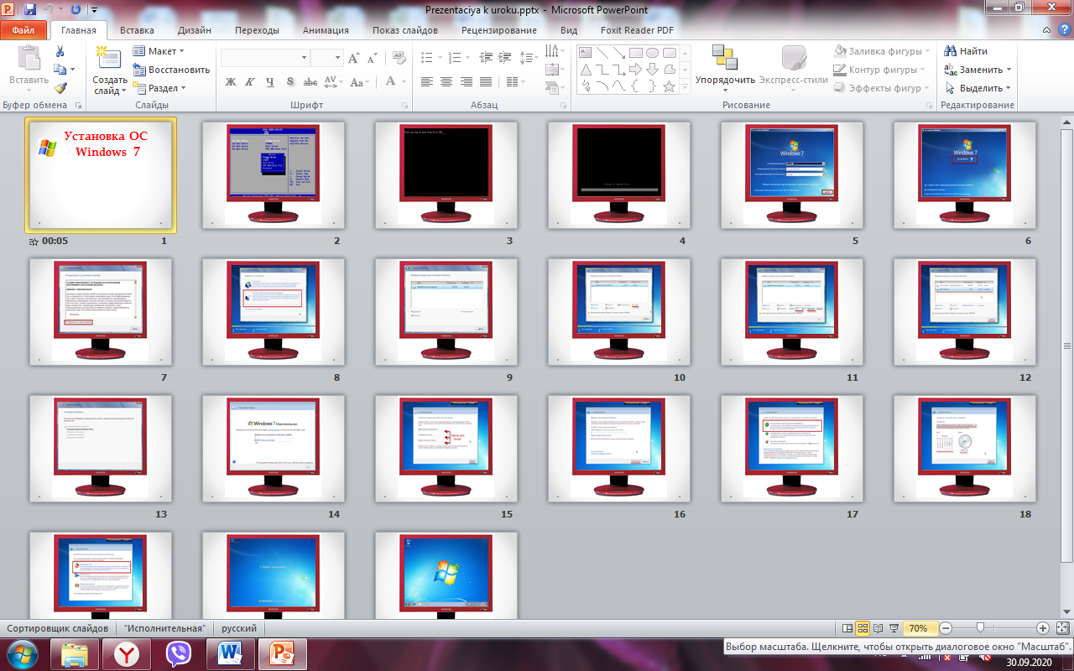Open the Выделить dropdown

click(1009, 88)
